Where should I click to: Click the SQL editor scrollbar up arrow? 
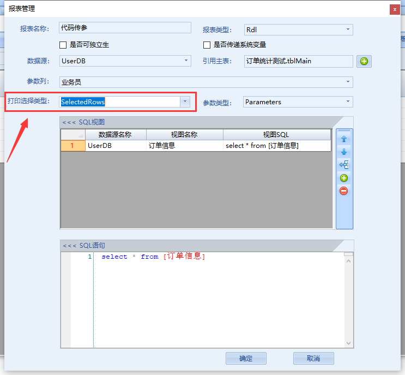348,261
